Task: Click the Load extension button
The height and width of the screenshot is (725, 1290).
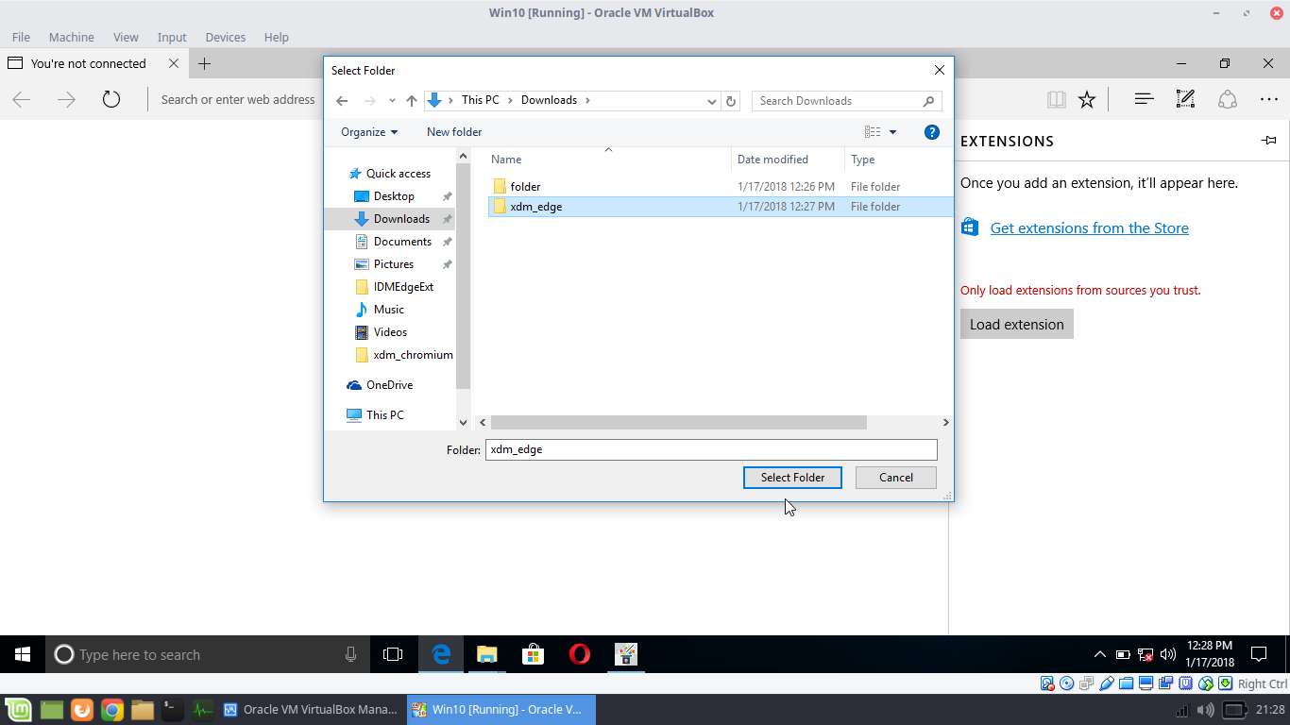Action: click(x=1017, y=324)
